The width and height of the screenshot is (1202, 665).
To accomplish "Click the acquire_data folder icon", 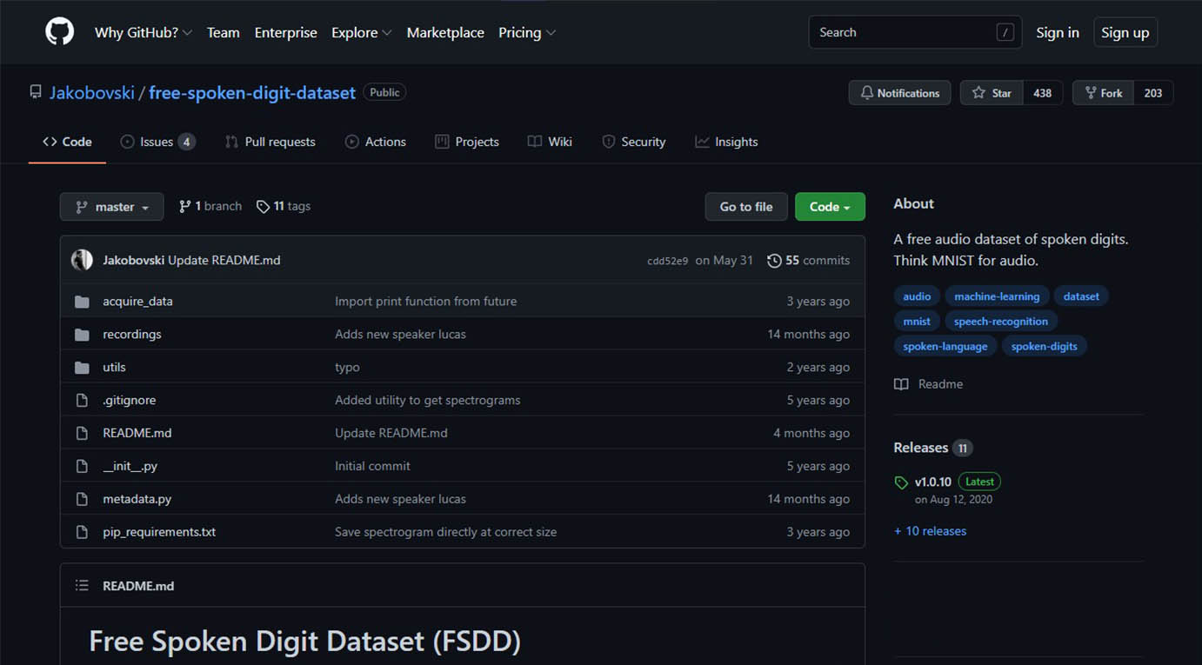I will click(82, 302).
